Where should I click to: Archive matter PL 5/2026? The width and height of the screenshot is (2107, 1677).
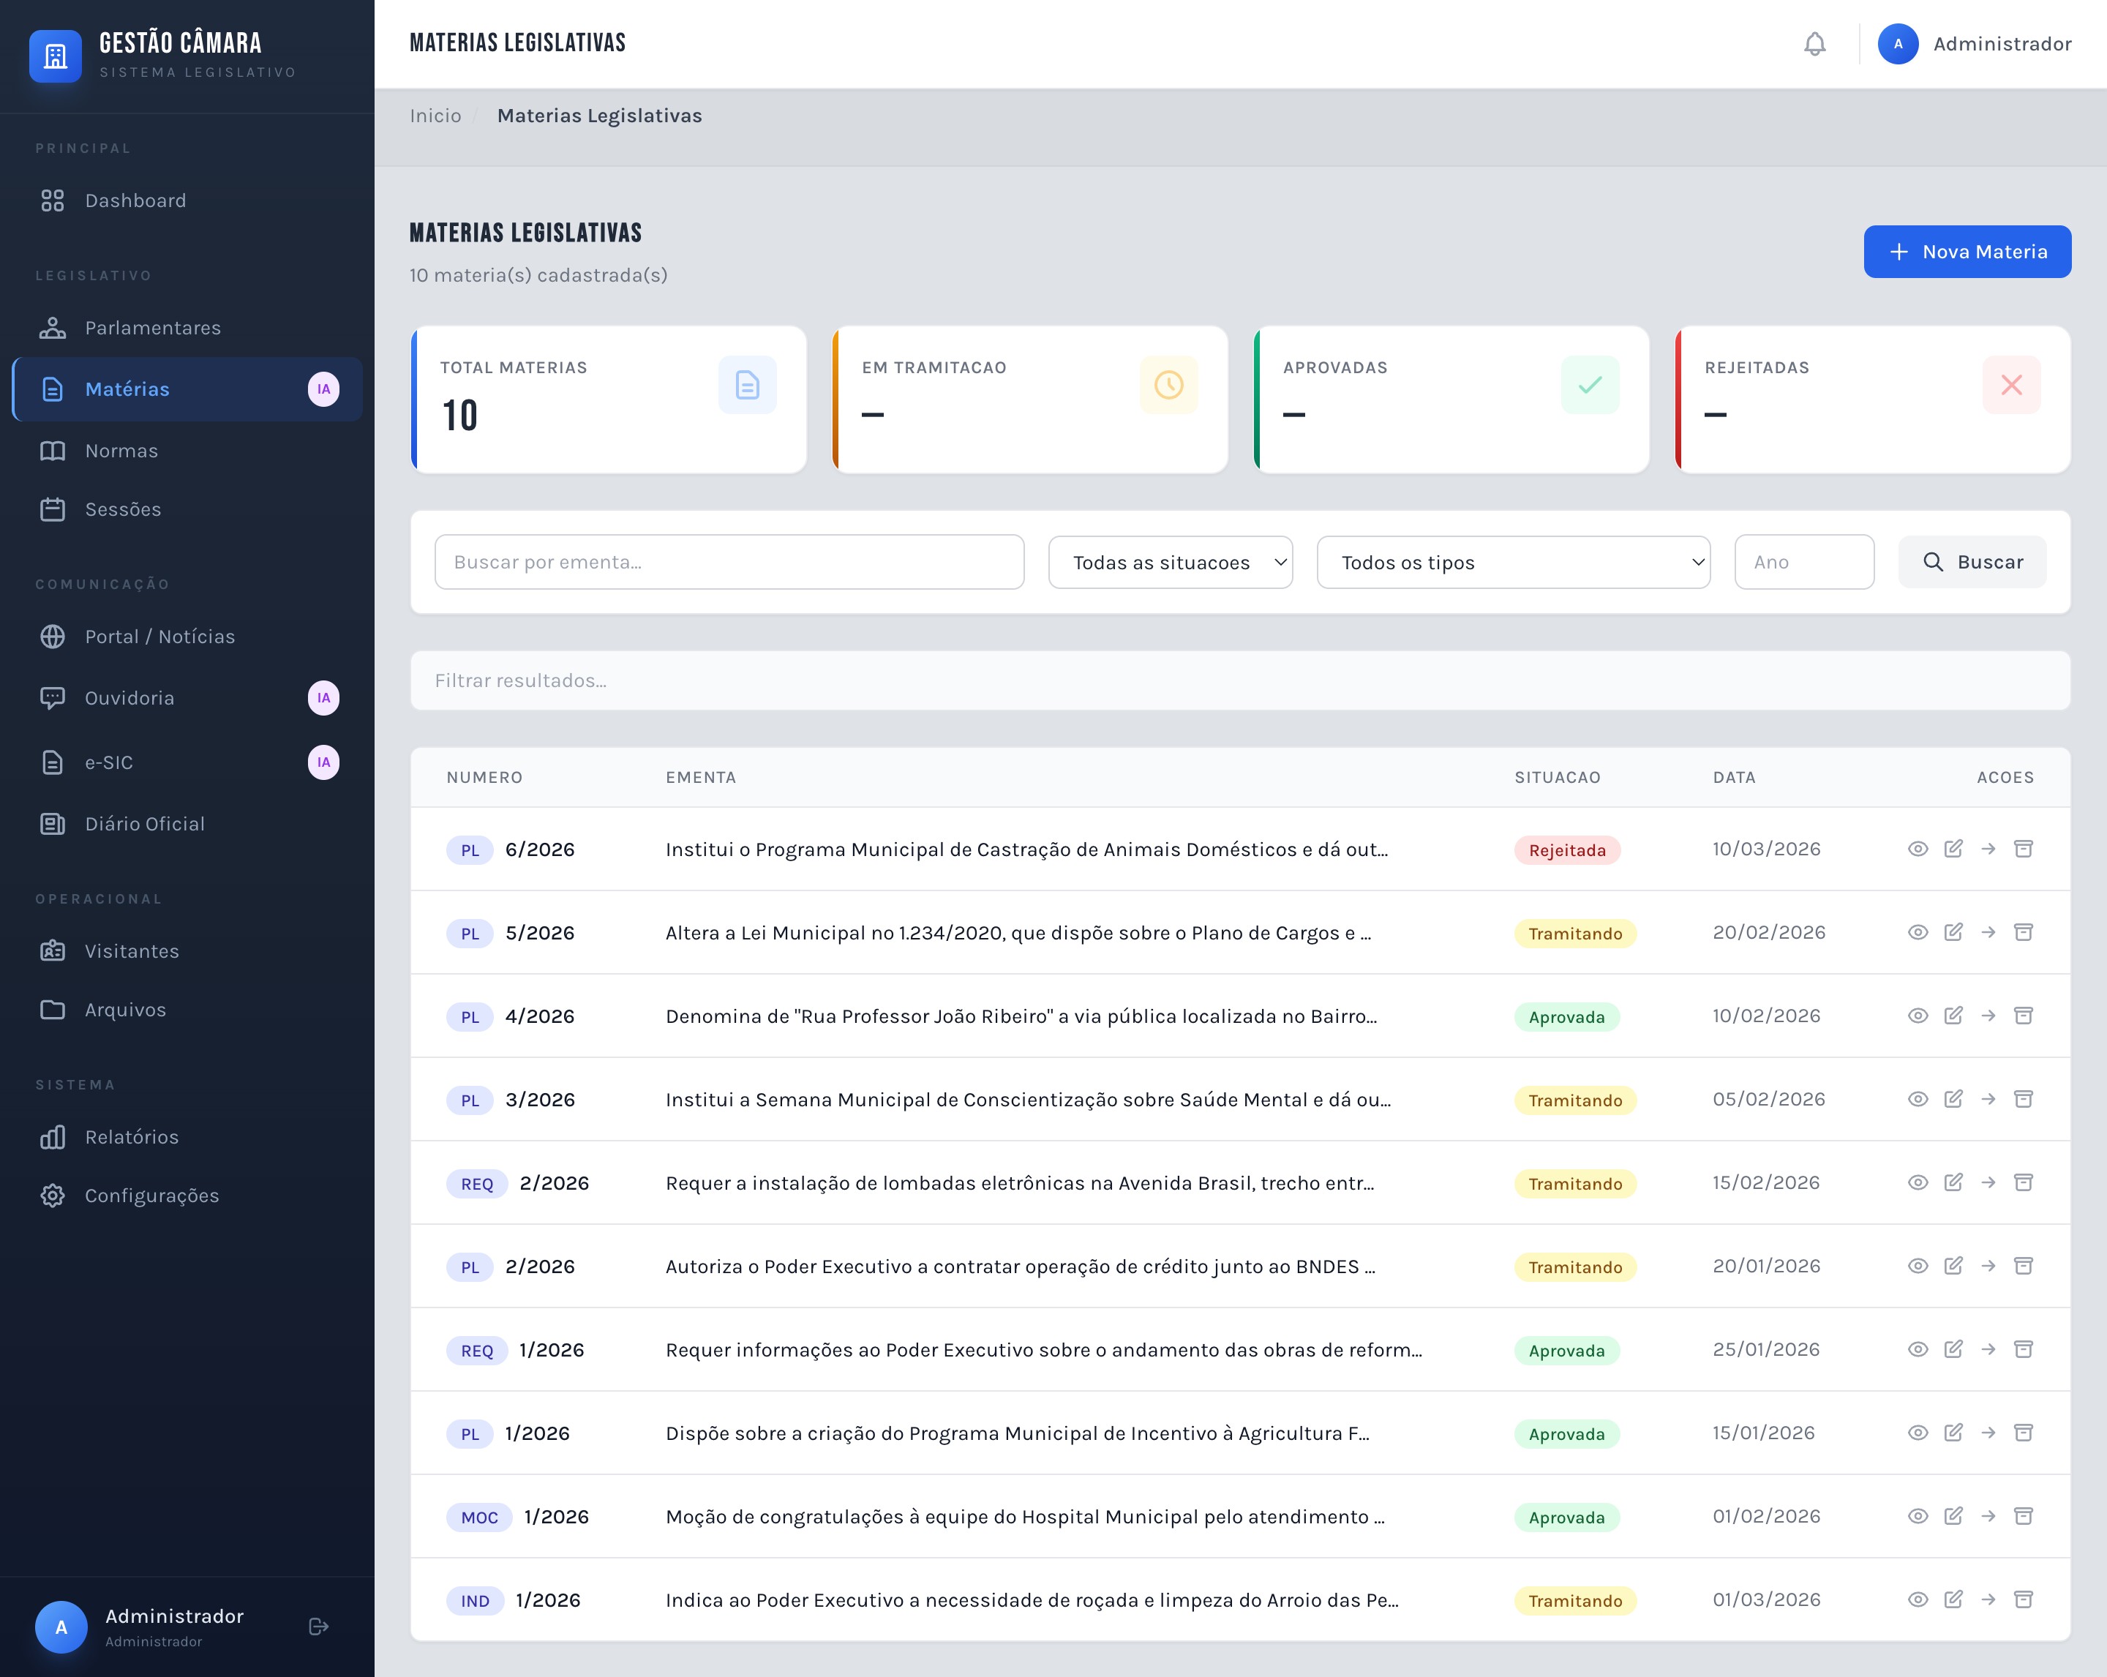tap(2023, 932)
